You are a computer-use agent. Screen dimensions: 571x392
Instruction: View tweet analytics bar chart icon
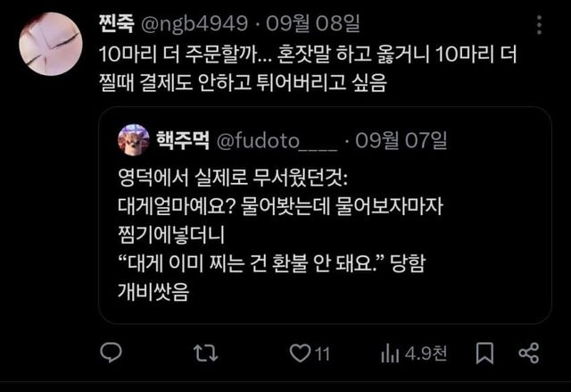(390, 354)
